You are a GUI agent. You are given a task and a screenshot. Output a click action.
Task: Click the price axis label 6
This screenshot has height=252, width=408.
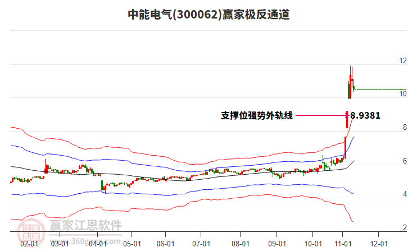(405, 161)
